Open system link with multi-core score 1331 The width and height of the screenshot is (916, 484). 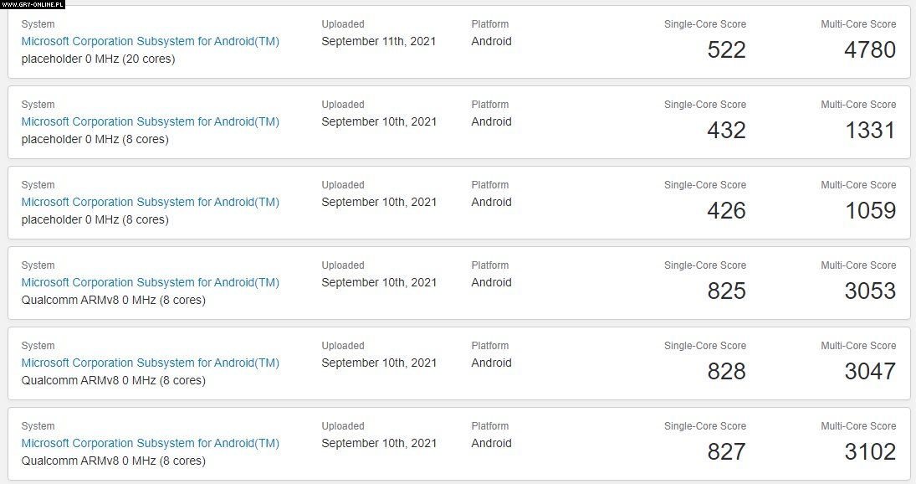point(150,121)
